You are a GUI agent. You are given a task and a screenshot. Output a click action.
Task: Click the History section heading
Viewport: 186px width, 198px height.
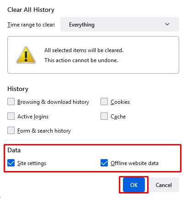[x=18, y=89]
